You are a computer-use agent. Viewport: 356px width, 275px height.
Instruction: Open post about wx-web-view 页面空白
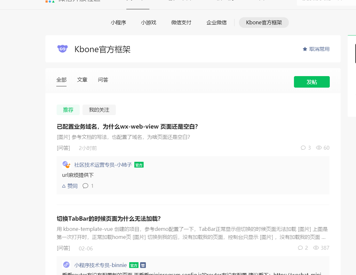pyautogui.click(x=127, y=126)
